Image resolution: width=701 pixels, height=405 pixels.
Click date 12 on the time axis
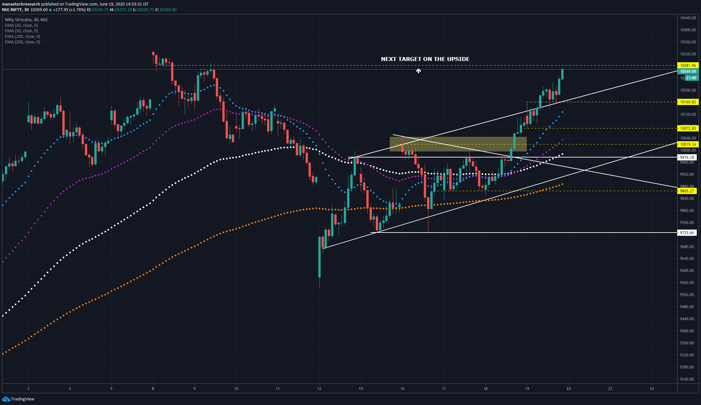319,388
